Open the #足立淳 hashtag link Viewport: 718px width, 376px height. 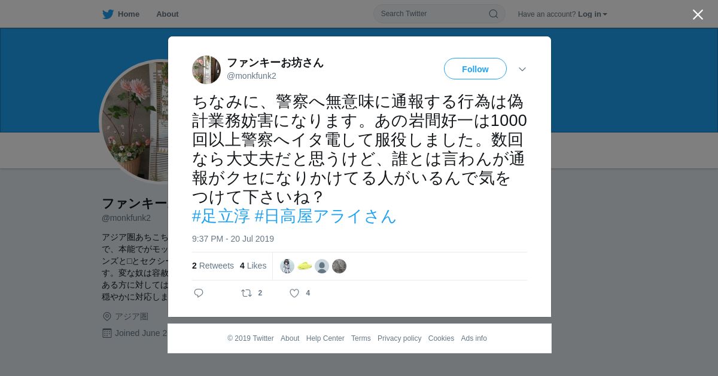(x=221, y=216)
